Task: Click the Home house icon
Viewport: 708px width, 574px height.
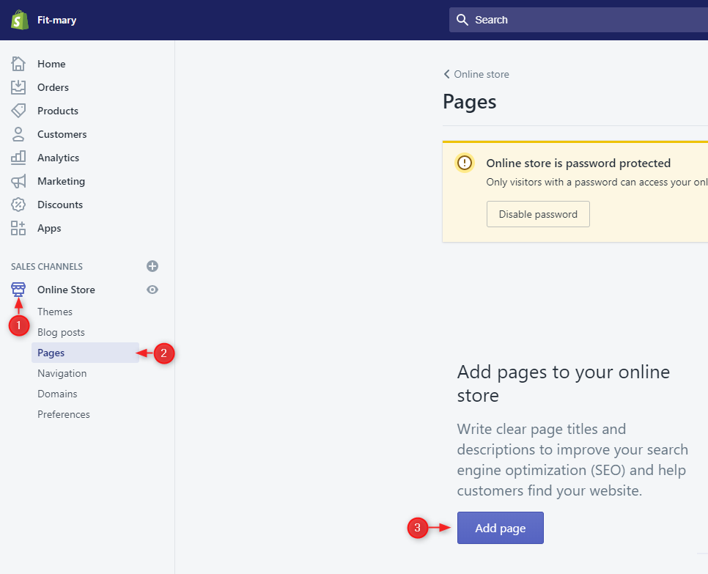Action: (18, 64)
